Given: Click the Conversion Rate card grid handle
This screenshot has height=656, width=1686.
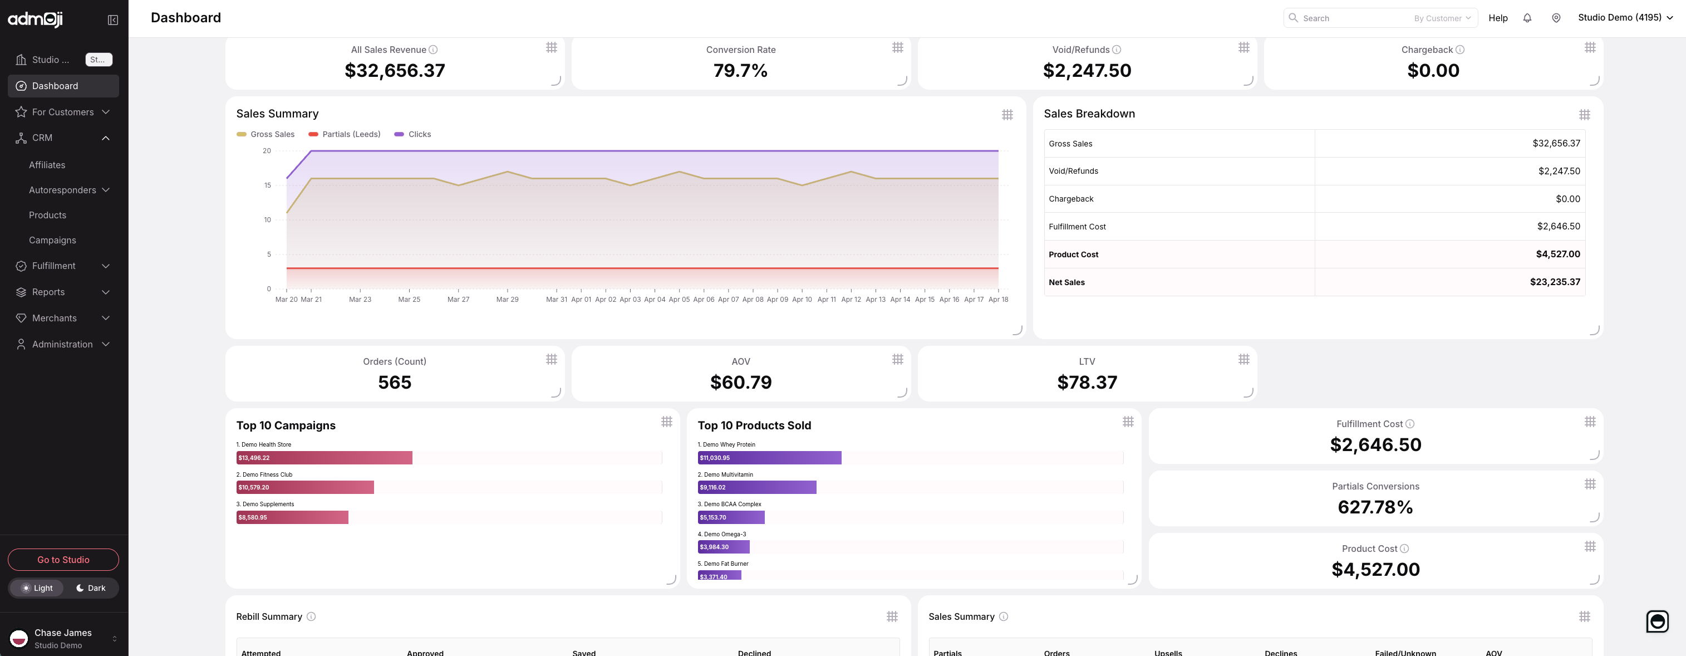Looking at the screenshot, I should click(898, 47).
